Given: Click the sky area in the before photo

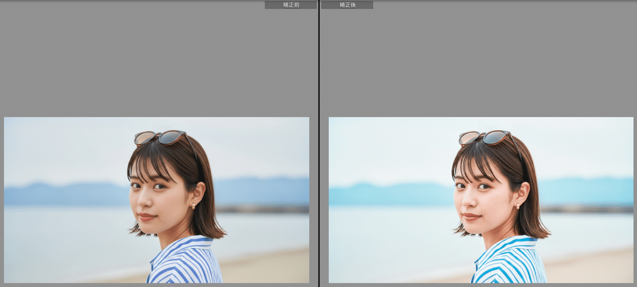Looking at the screenshot, I should [x=64, y=148].
